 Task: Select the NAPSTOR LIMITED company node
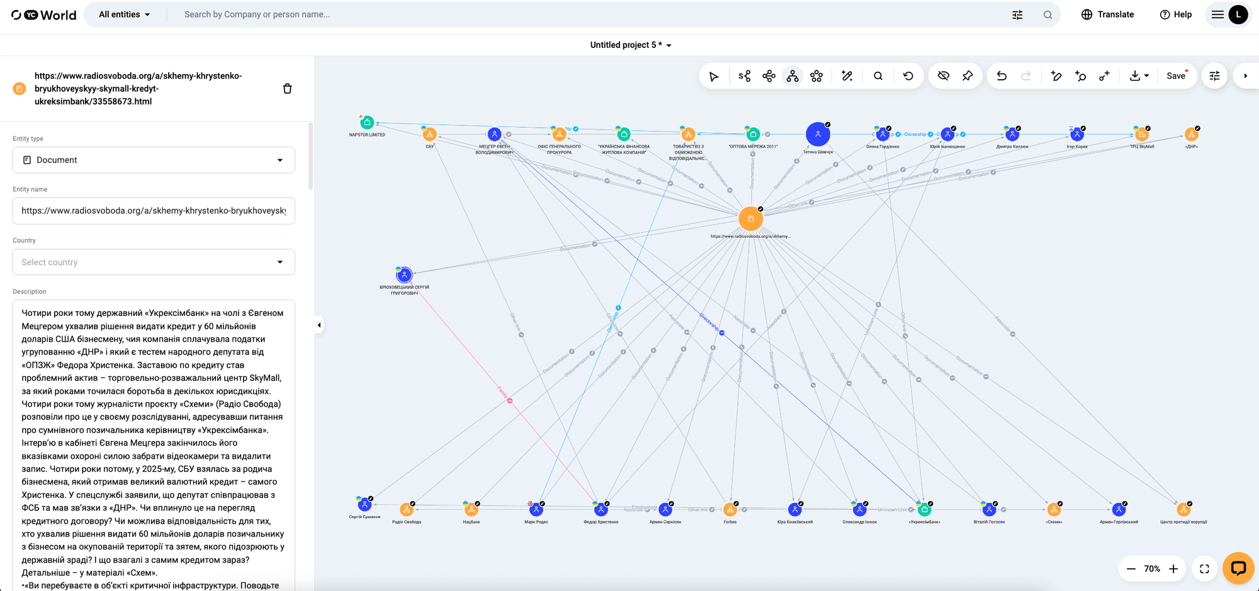(x=367, y=123)
